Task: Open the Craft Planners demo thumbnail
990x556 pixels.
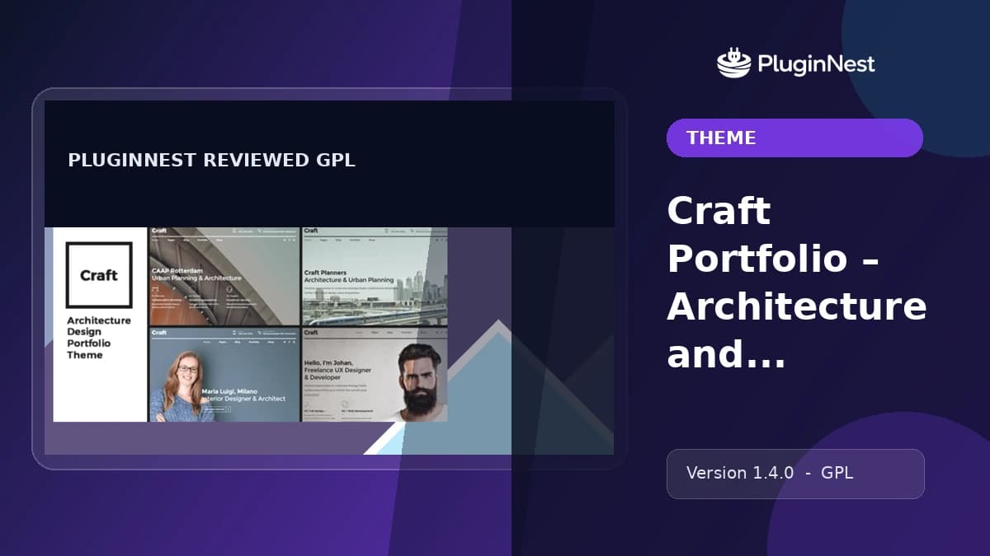Action: coord(375,276)
